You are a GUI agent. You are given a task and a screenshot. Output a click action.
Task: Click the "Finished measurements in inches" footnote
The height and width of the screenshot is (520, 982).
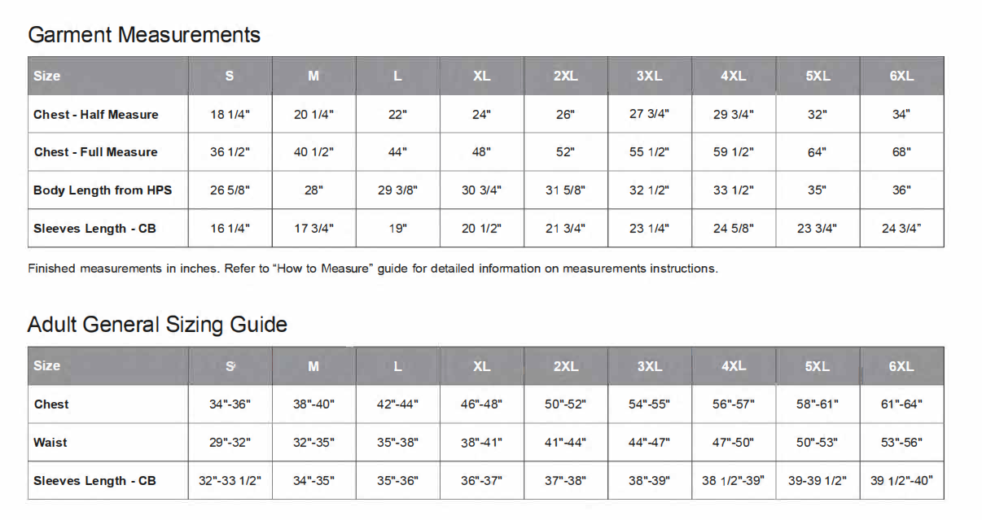pyautogui.click(x=373, y=269)
